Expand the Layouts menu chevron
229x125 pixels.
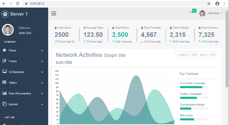tap(42, 104)
